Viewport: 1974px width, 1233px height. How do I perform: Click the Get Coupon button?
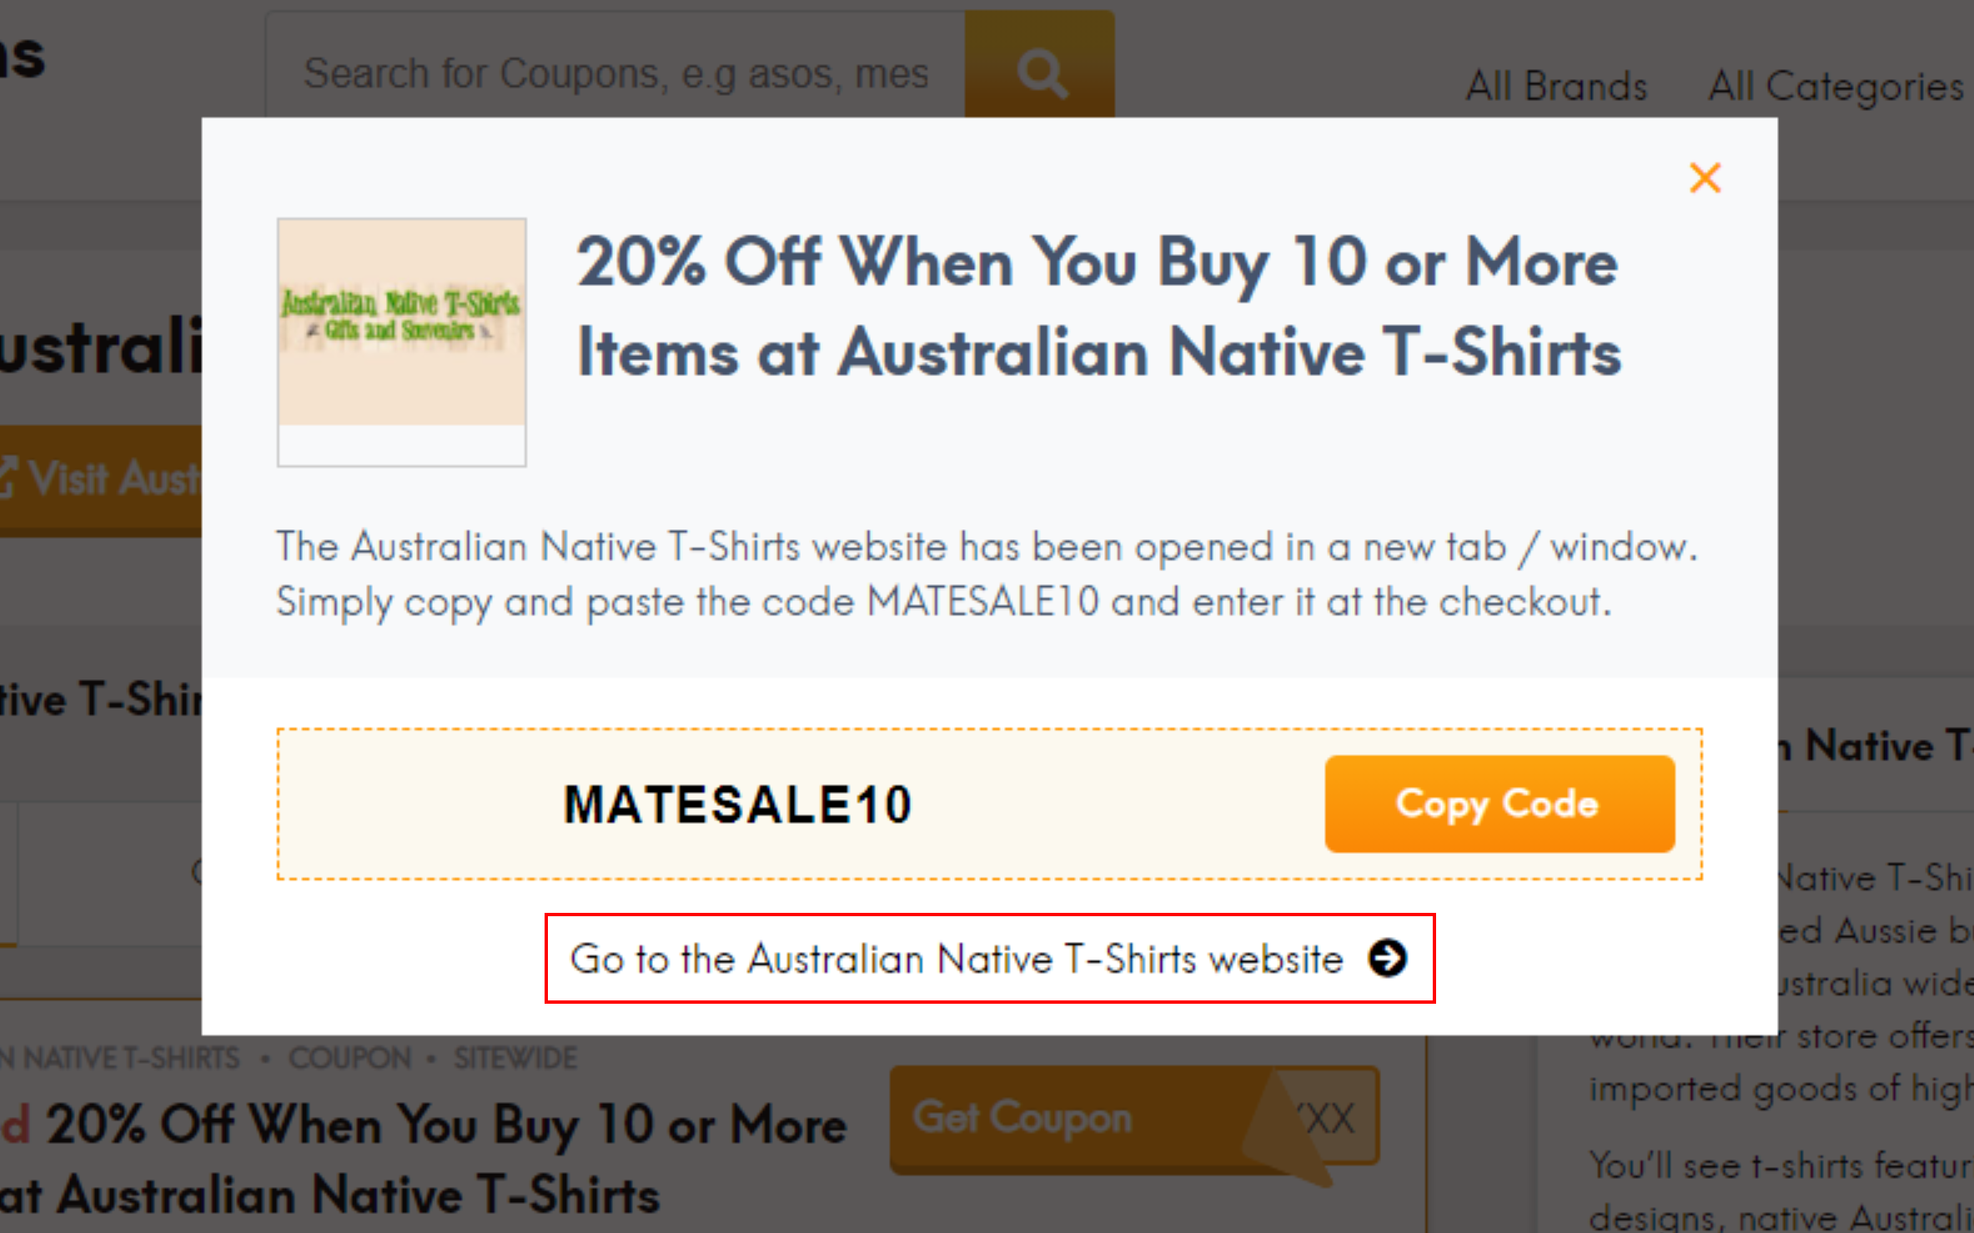point(1023,1117)
